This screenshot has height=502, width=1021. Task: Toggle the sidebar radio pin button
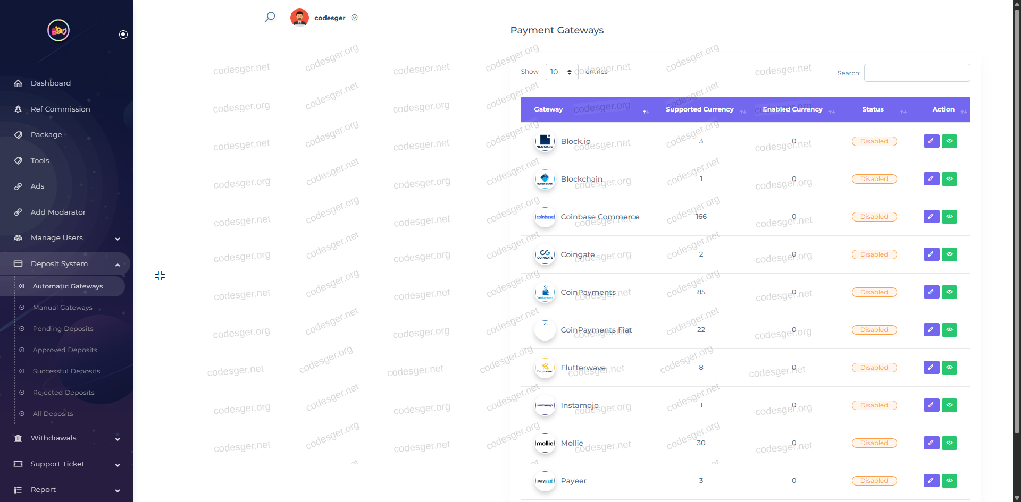point(123,35)
